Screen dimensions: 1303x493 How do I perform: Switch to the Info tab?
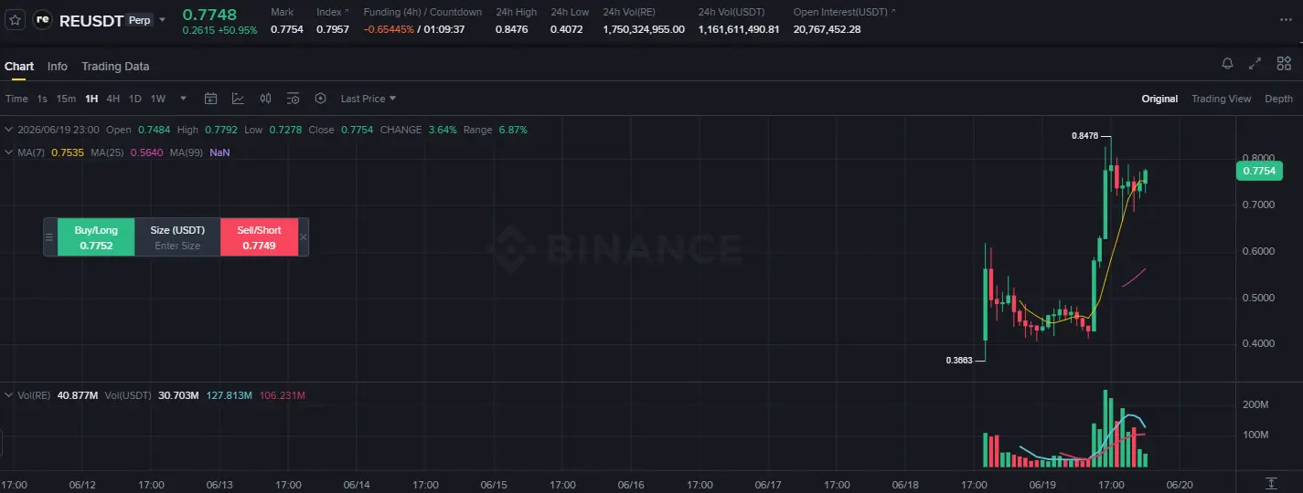coord(58,67)
